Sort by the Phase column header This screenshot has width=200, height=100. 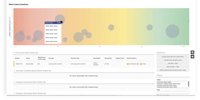tap(28, 58)
